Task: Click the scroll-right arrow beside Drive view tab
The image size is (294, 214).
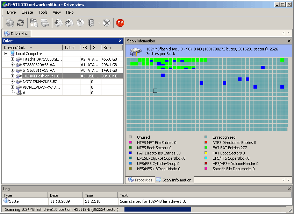Action: coord(288,33)
